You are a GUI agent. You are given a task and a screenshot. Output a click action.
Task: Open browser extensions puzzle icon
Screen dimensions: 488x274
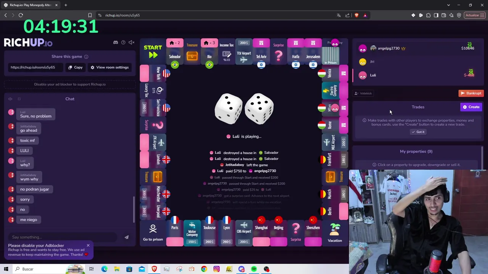429,15
